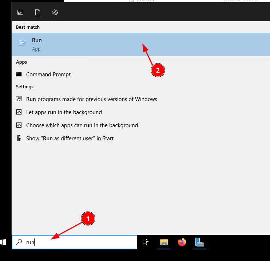Viewport: 270px width, 261px height.
Task: Select the Documents filter icon
Action: point(37,12)
